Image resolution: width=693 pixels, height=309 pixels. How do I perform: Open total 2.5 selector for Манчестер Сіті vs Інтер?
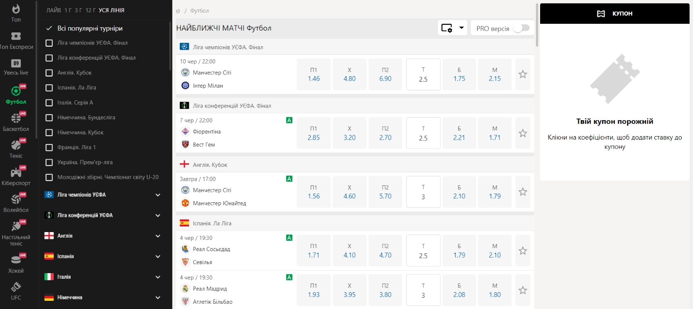tap(423, 74)
